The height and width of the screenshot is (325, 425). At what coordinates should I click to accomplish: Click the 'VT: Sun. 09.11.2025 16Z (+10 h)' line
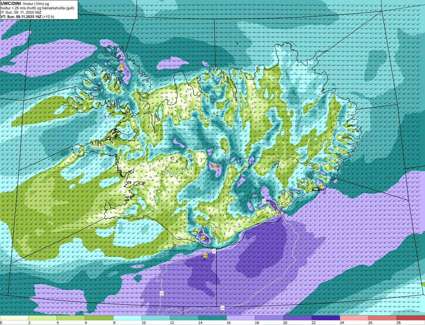tap(27, 16)
